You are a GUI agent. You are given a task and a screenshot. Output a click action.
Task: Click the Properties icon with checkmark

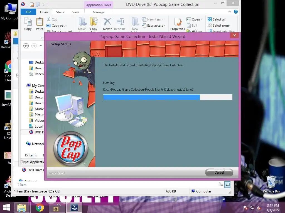(178, 22)
